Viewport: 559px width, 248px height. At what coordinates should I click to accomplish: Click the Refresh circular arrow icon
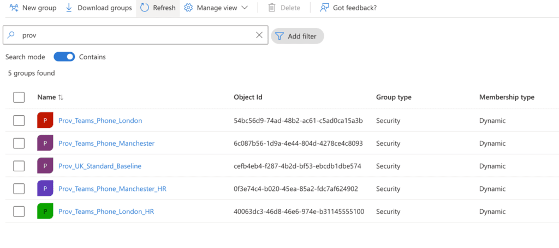144,8
